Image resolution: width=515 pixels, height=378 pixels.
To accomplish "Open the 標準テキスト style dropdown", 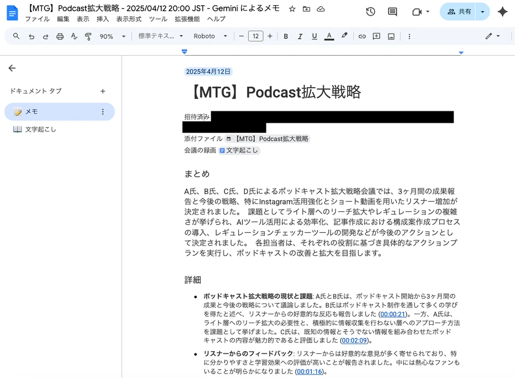I will (x=161, y=36).
